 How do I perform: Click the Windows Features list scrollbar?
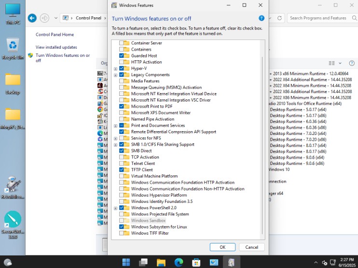click(262, 145)
